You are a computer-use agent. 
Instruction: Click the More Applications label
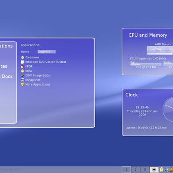pyautogui.click(x=38, y=84)
